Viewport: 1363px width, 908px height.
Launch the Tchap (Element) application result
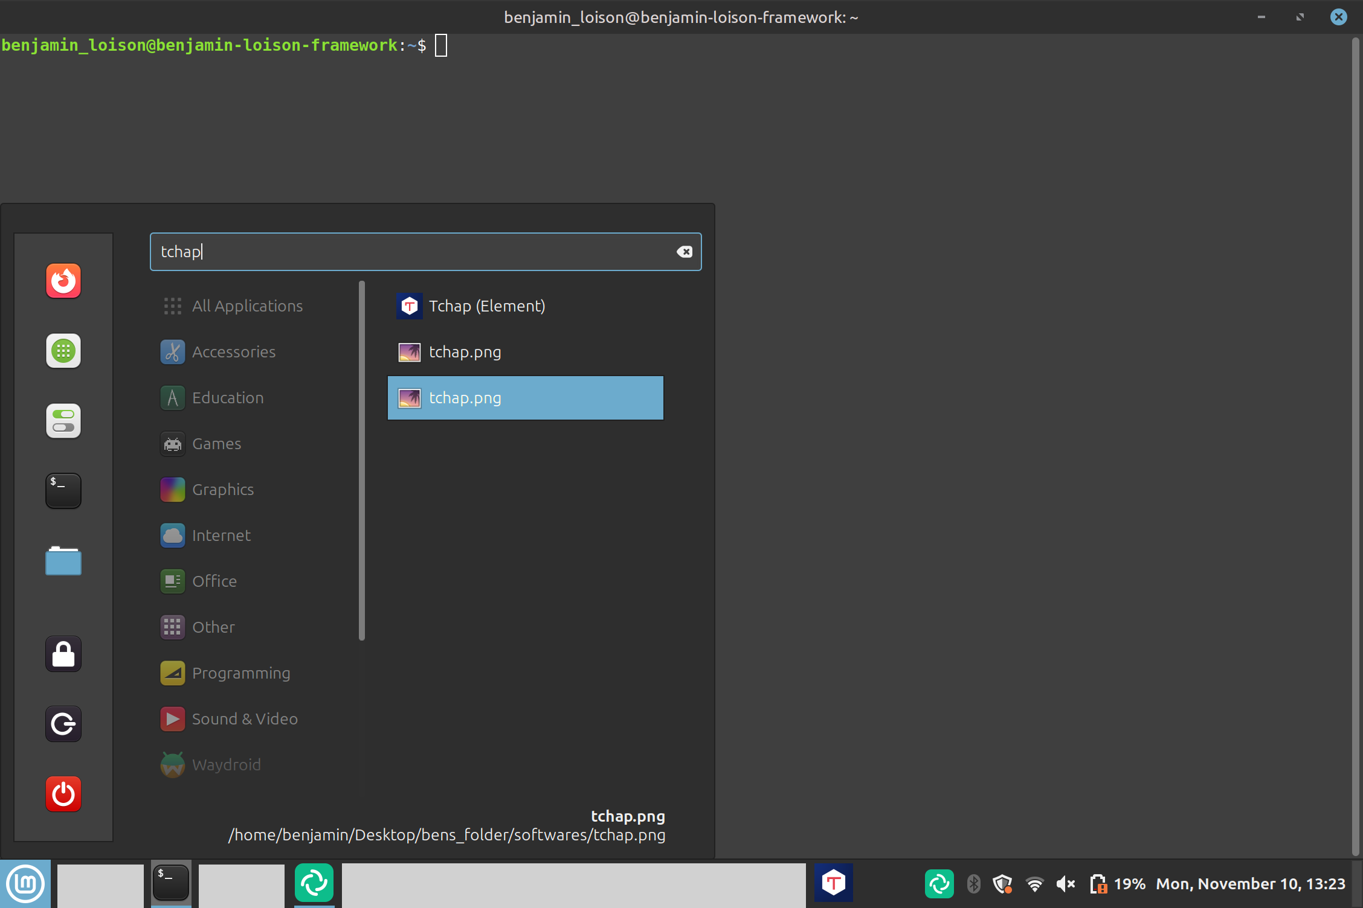point(486,306)
